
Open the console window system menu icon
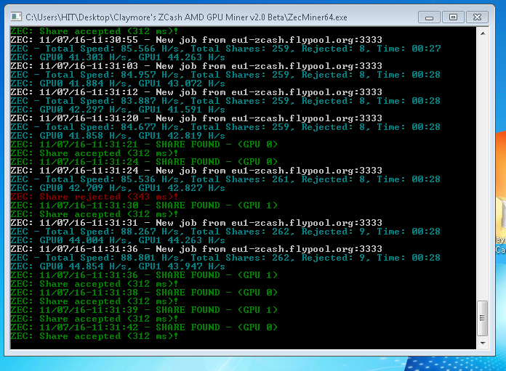point(16,17)
